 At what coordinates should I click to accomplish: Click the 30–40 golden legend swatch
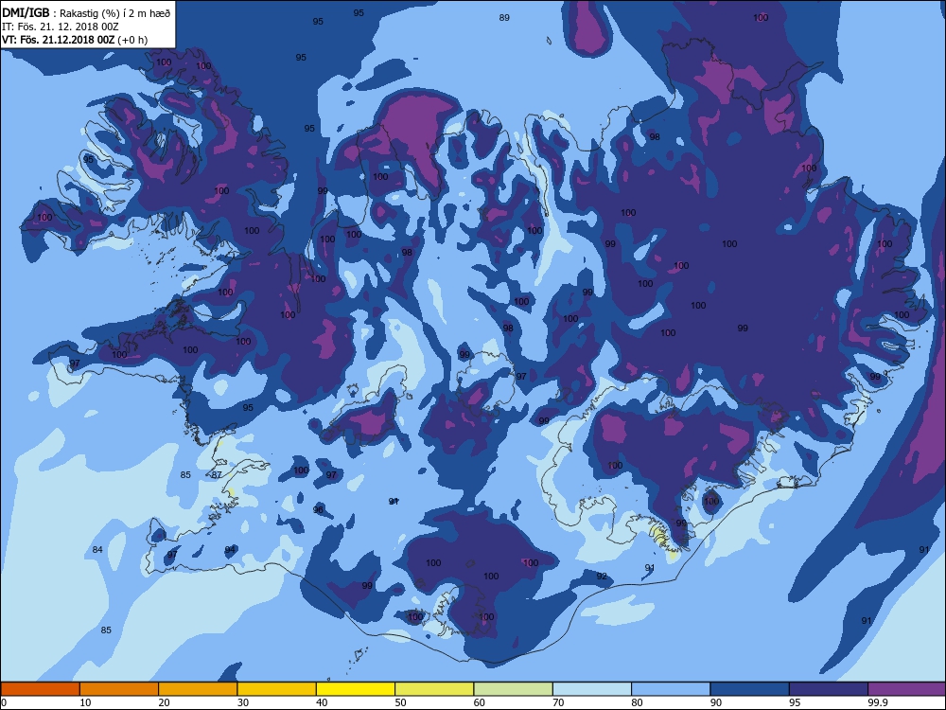277,689
